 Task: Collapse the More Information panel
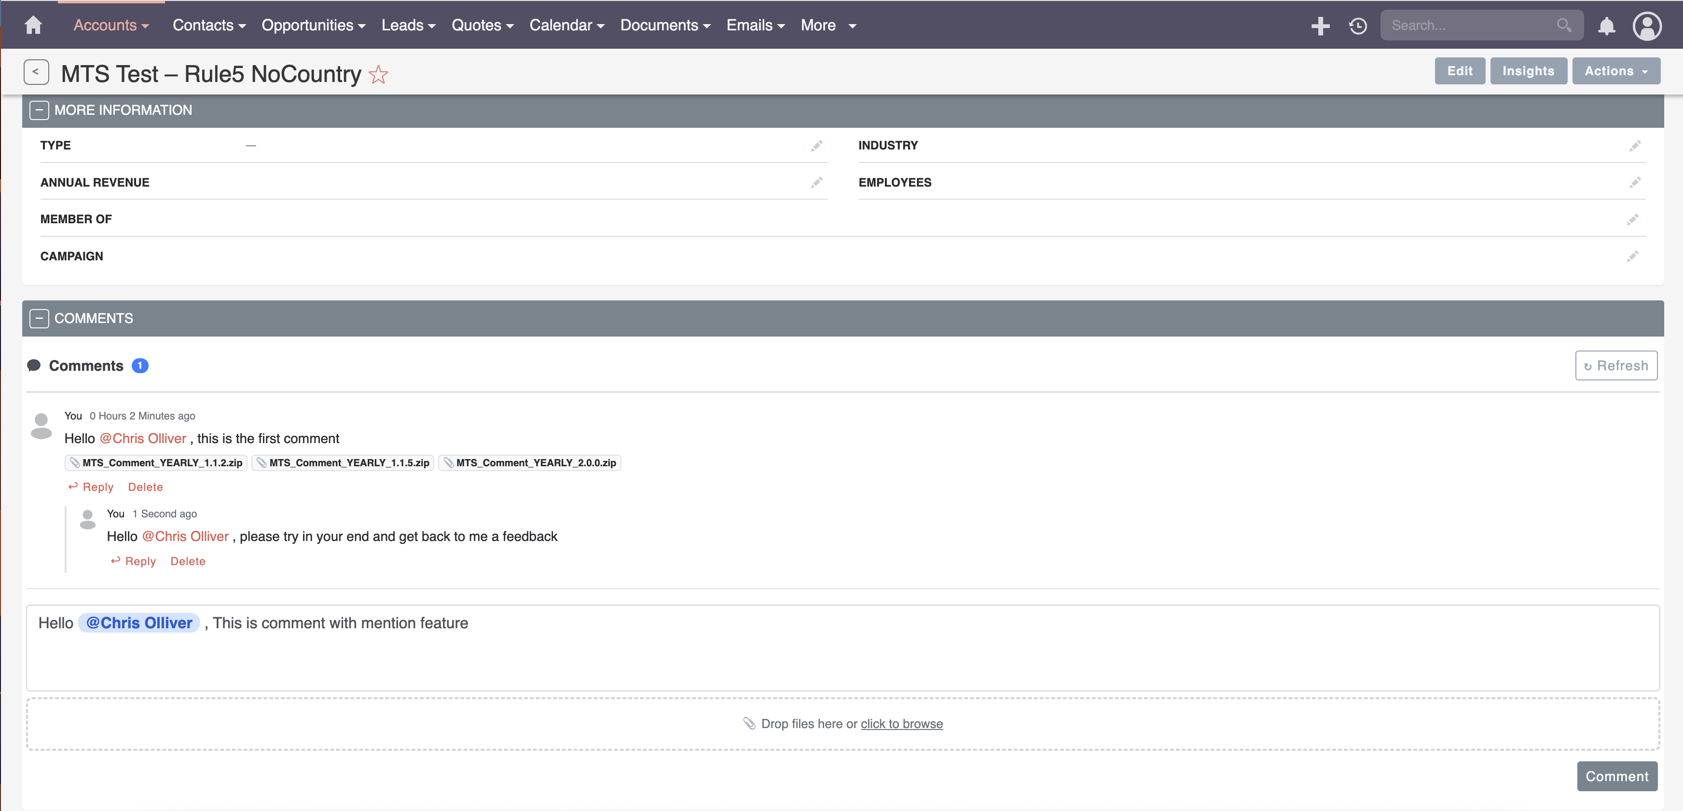(39, 110)
